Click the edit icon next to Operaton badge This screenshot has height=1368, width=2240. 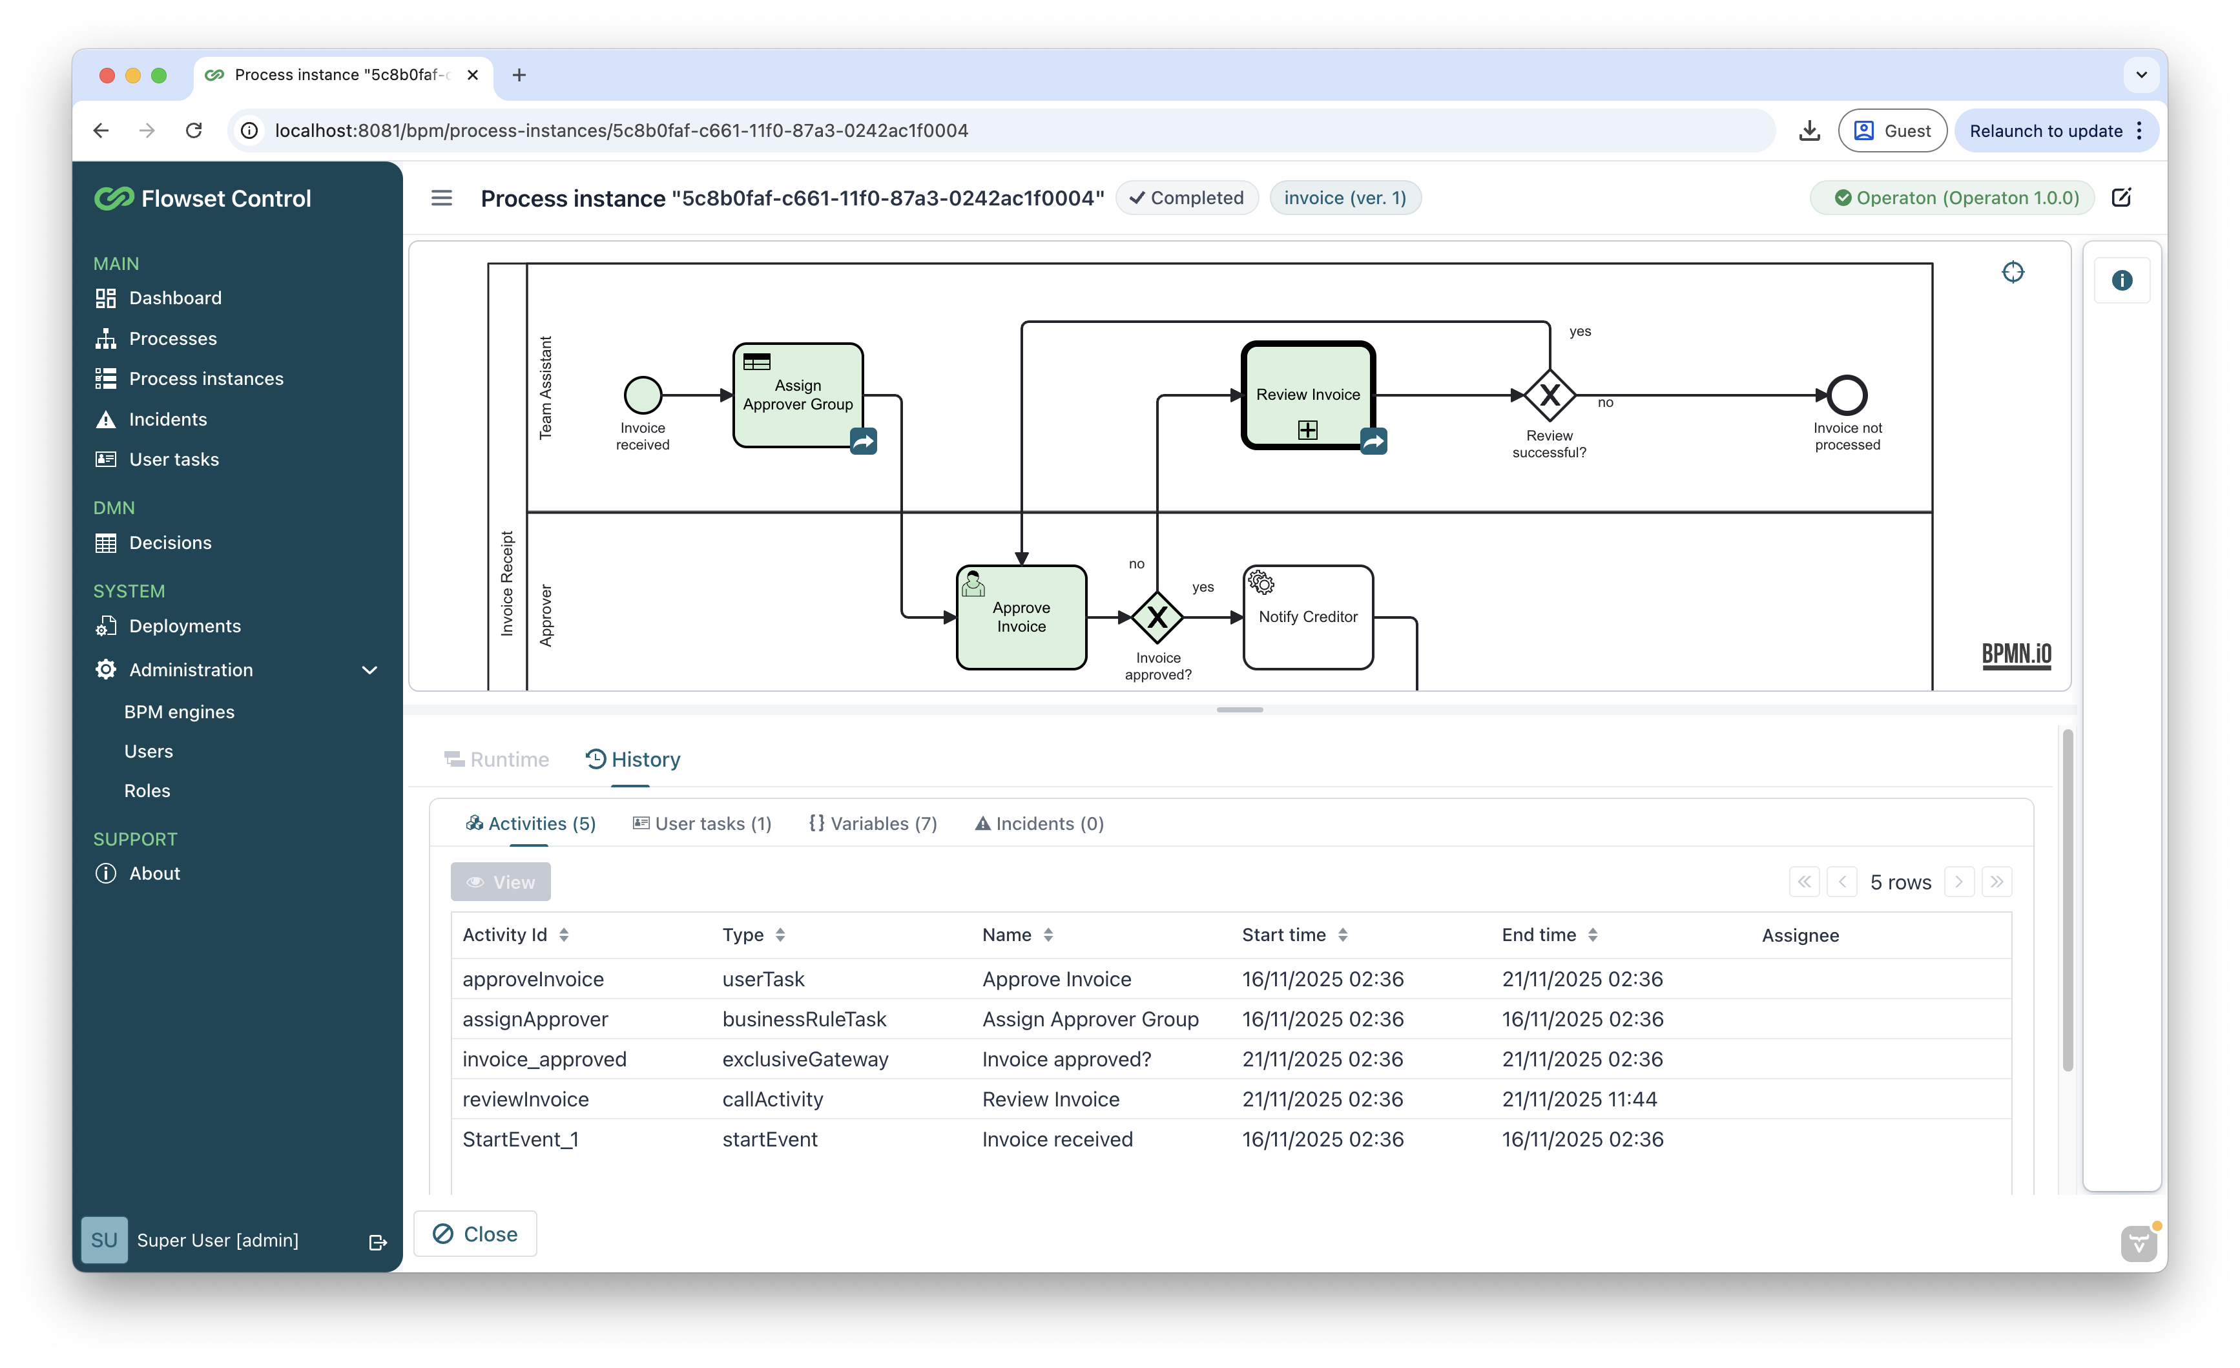(2122, 197)
